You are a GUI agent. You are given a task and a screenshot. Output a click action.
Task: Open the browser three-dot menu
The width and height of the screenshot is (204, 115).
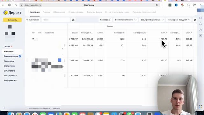click(x=163, y=5)
